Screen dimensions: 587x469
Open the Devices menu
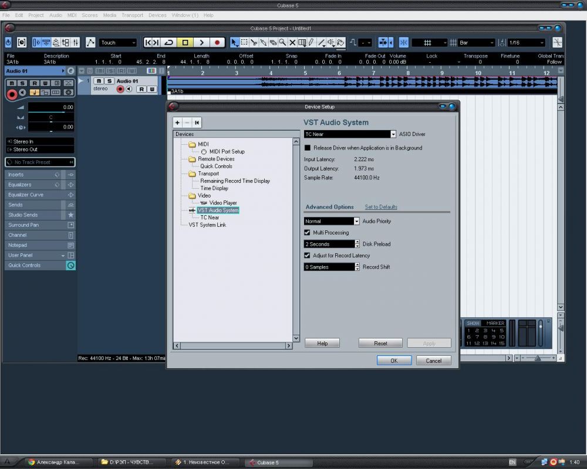[x=157, y=15]
